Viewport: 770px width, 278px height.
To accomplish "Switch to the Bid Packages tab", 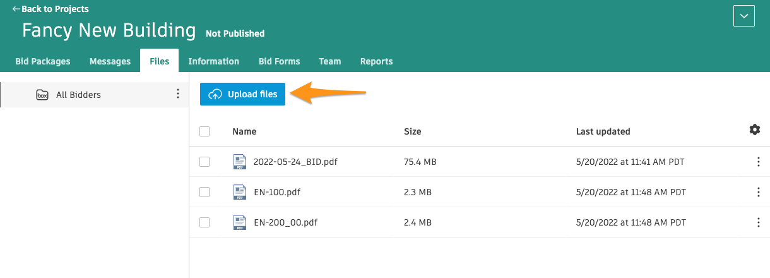I will tap(43, 61).
